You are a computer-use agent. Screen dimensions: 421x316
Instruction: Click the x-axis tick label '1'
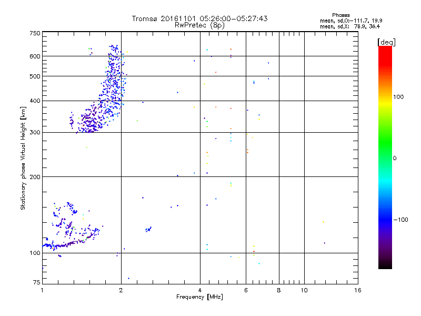pyautogui.click(x=42, y=290)
